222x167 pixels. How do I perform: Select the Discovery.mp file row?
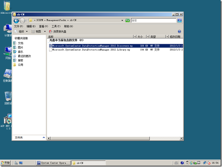tap(116, 46)
